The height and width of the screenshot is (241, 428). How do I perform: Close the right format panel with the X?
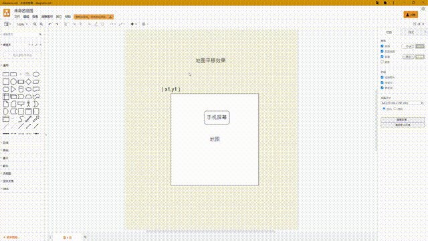pos(425,32)
